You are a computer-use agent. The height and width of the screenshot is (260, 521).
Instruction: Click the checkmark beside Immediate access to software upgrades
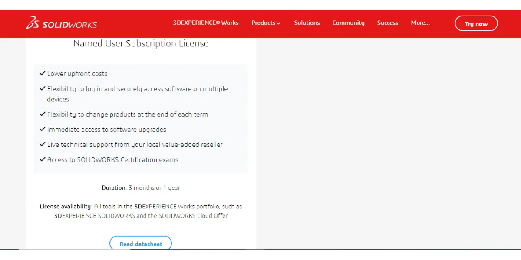(43, 130)
